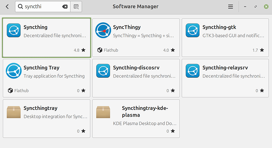Click the Syncthingtray package box icon
The image size is (272, 148).
pos(13,112)
